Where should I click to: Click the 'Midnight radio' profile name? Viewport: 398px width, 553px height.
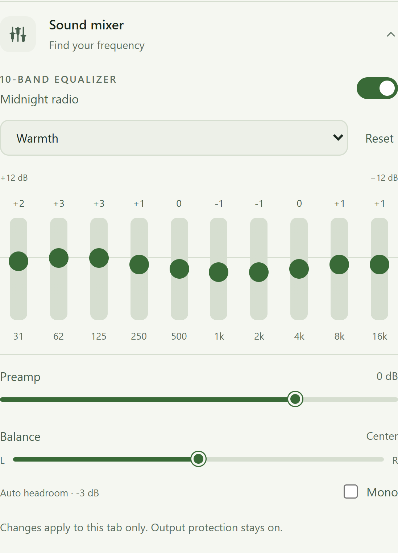pyautogui.click(x=40, y=99)
